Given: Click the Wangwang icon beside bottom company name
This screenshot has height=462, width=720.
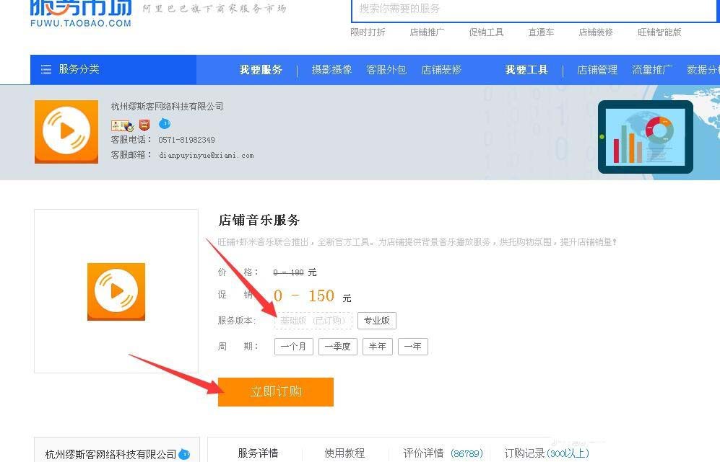Looking at the screenshot, I should (184, 454).
